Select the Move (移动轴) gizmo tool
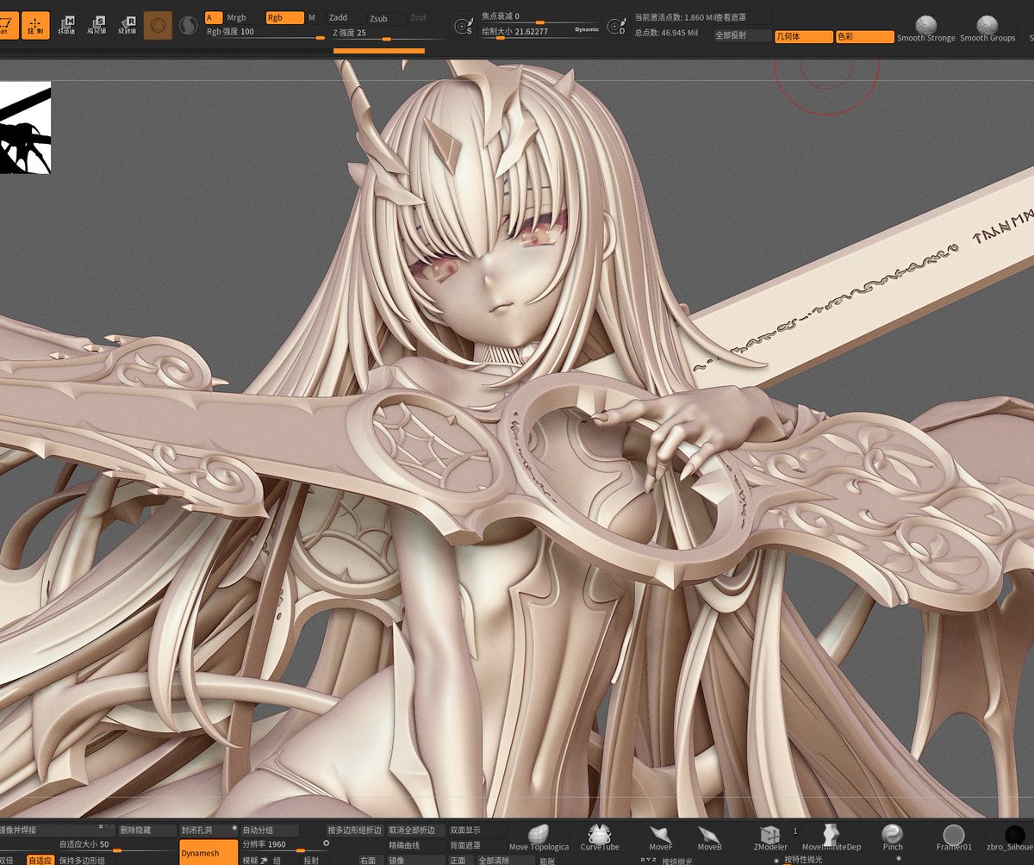Image resolution: width=1034 pixels, height=865 pixels. (x=66, y=26)
